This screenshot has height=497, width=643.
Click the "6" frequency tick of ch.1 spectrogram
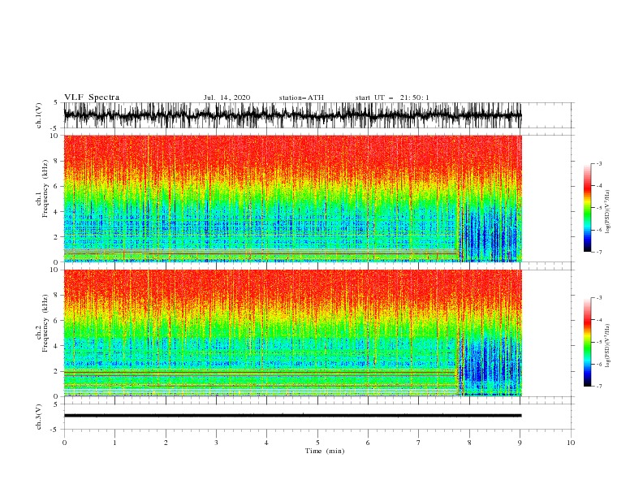[x=56, y=186]
